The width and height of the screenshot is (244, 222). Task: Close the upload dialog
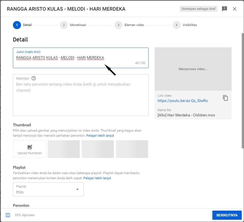click(235, 9)
